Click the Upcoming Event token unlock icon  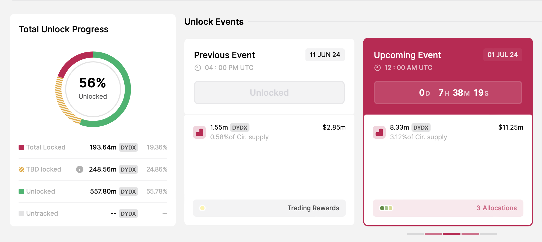379,132
